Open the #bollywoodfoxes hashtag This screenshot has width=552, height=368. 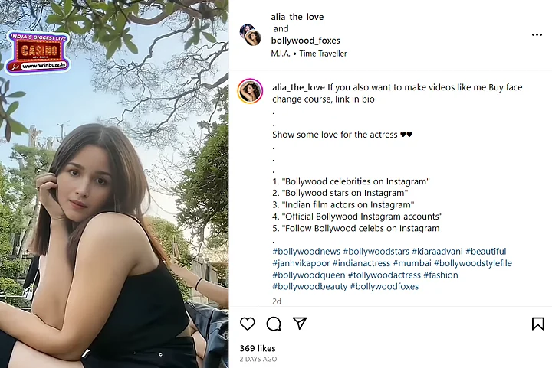tap(384, 287)
